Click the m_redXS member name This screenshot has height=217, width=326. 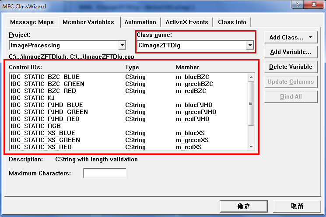tap(189, 147)
